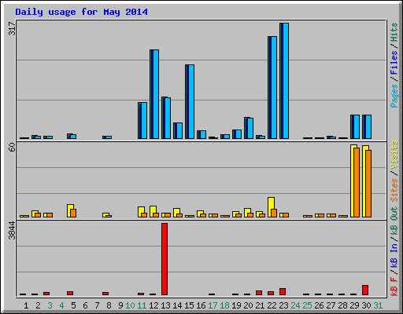The width and height of the screenshot is (403, 314).
Task: Click the cyan pages bar on day 15
Action: tap(191, 101)
